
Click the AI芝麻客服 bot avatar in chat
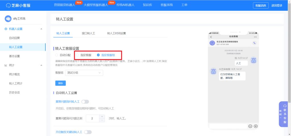coord(213,72)
